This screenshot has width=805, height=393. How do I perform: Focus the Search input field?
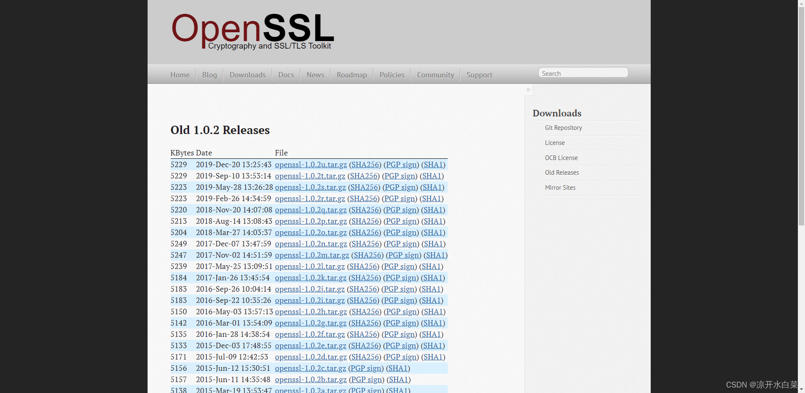pyautogui.click(x=583, y=73)
